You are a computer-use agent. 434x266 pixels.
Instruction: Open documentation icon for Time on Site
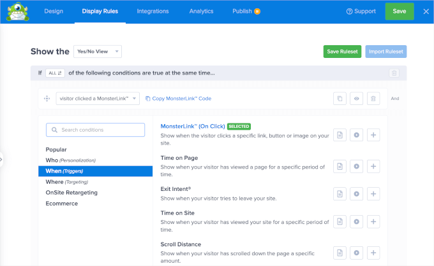coord(340,221)
